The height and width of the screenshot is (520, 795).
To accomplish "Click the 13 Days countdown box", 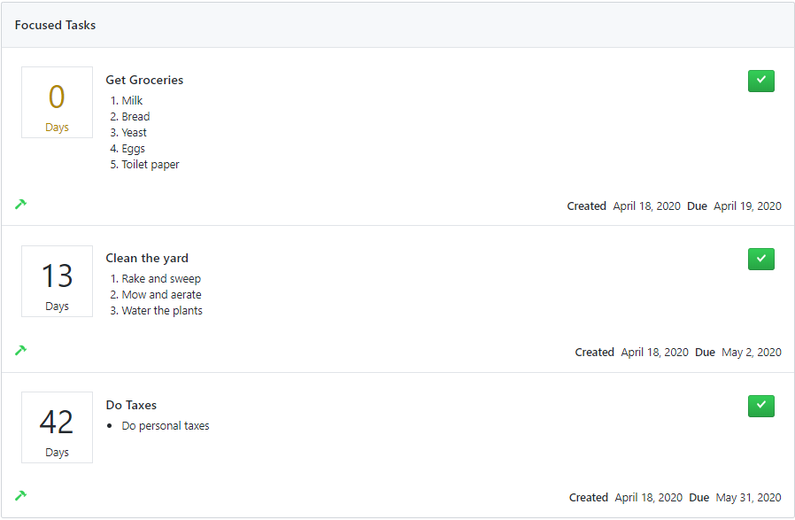I will coord(57,281).
